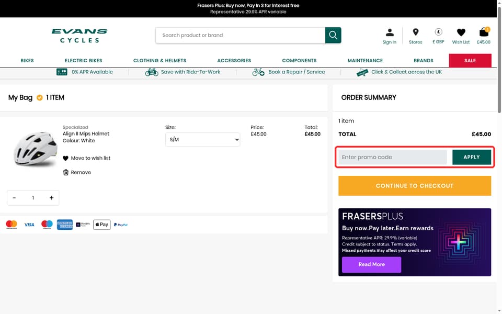
Task: Click the Mastercard payment logo
Action: tap(12, 225)
